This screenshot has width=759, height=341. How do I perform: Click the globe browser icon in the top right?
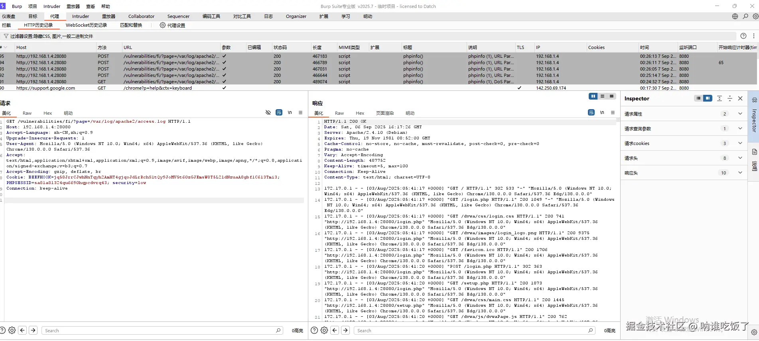point(735,16)
